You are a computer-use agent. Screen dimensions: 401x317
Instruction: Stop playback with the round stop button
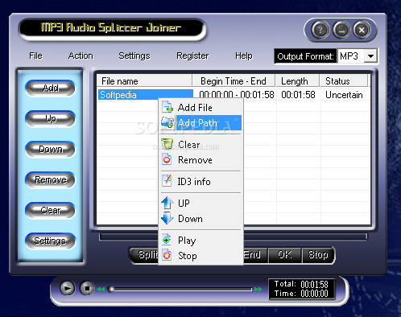(x=87, y=288)
